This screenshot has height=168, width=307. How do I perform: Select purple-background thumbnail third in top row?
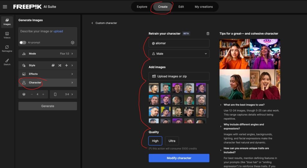pos(177,88)
